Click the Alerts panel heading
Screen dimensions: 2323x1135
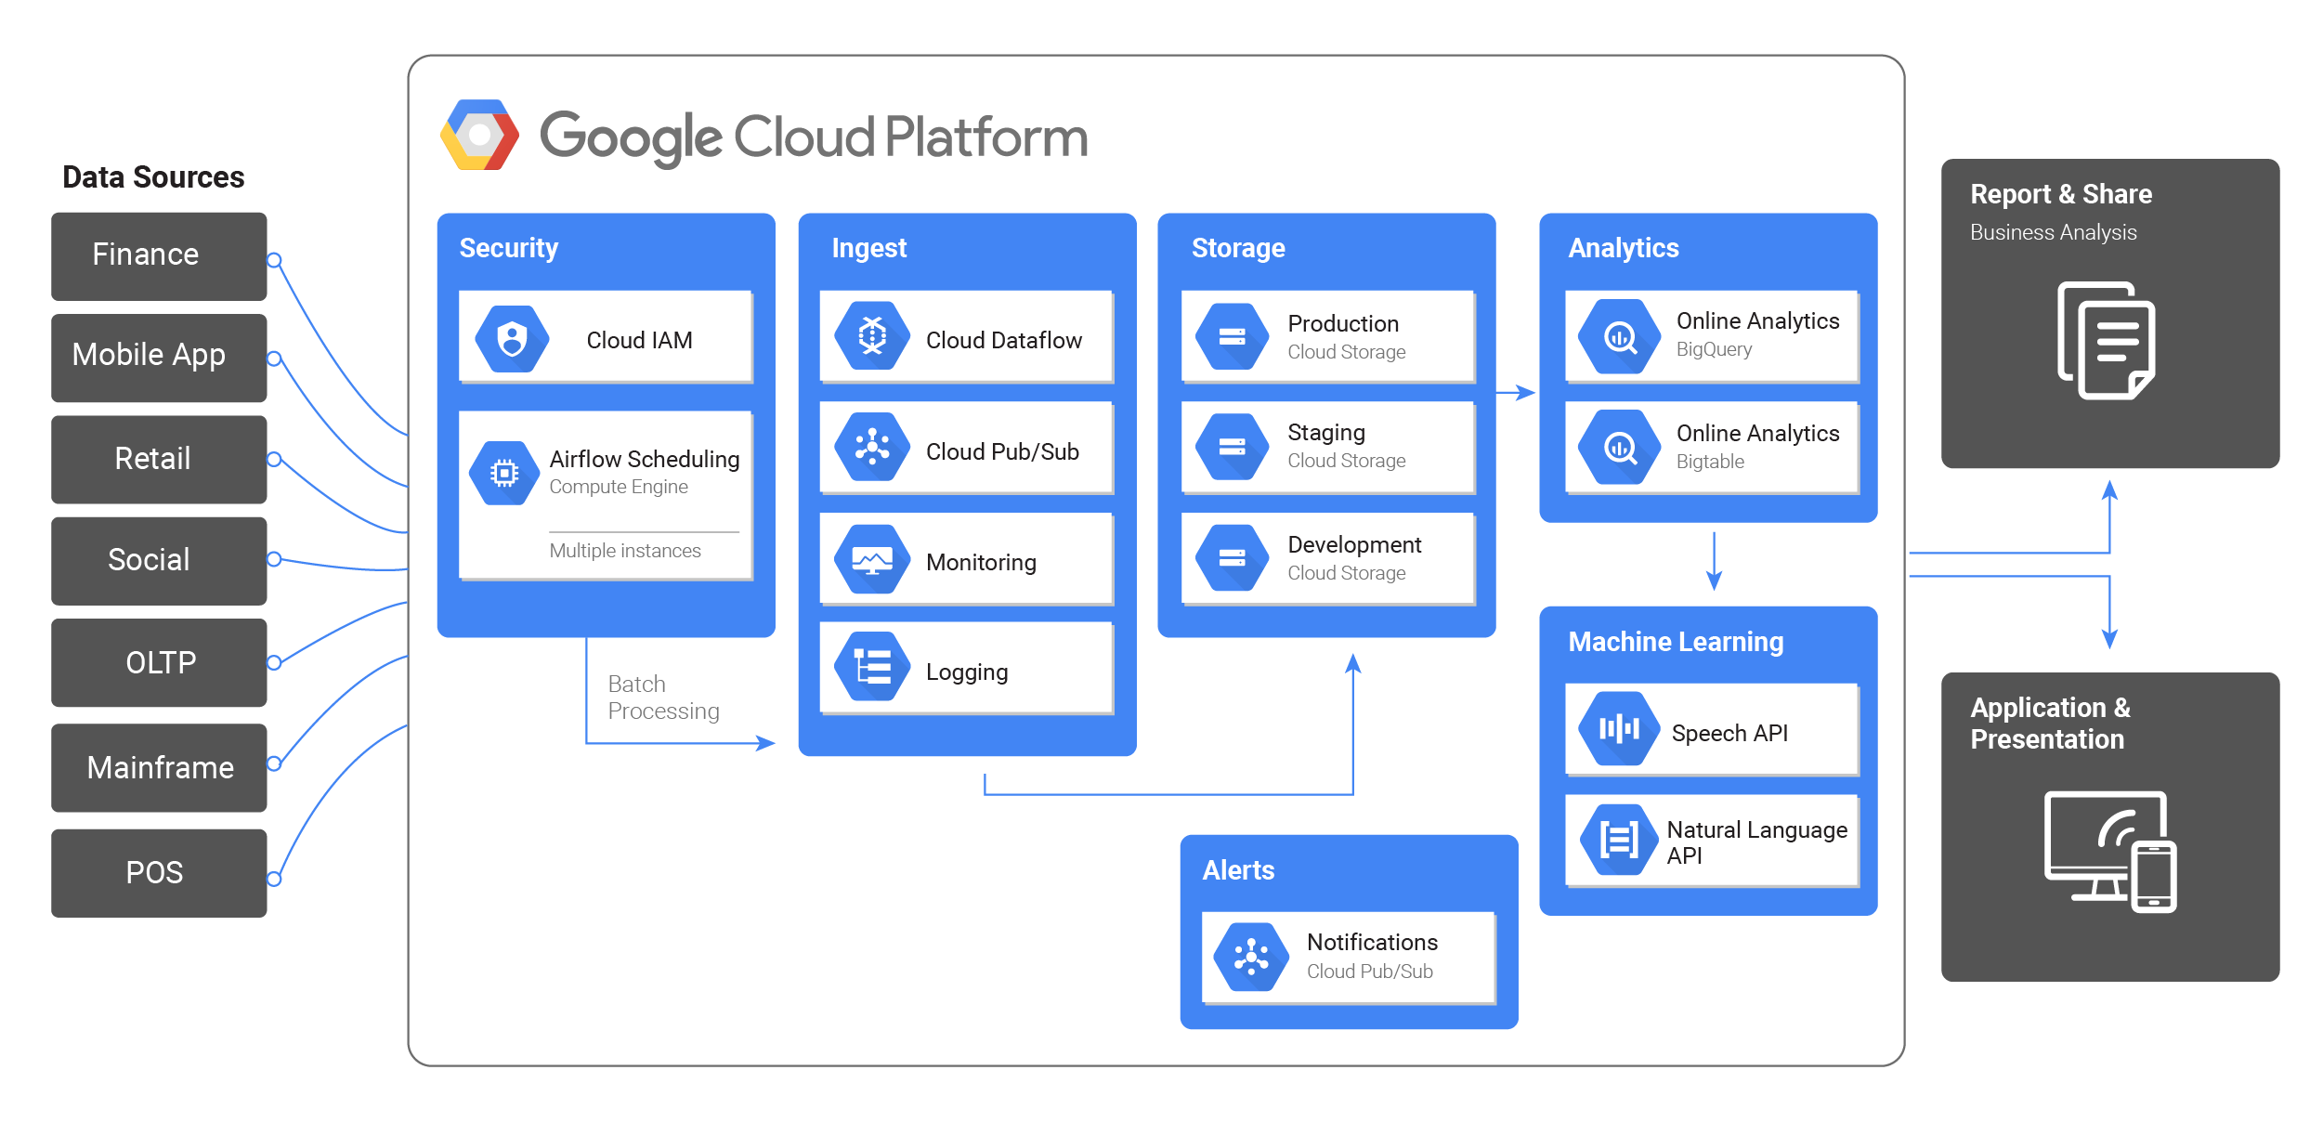tap(1238, 870)
